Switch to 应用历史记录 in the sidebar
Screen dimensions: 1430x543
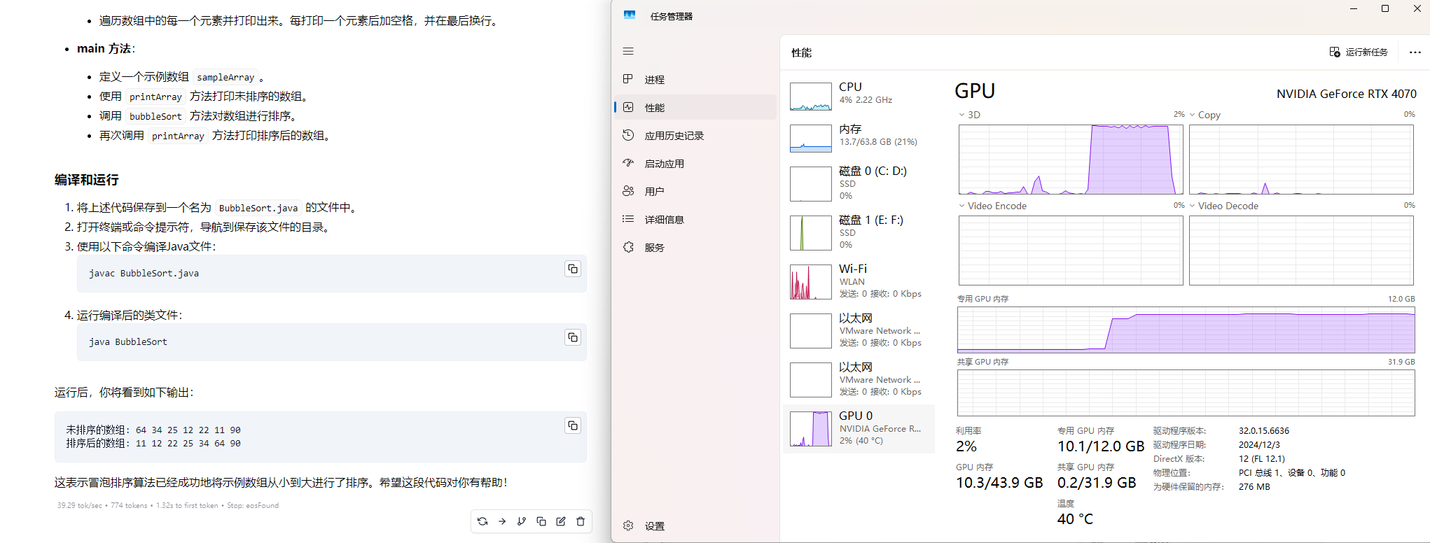673,136
